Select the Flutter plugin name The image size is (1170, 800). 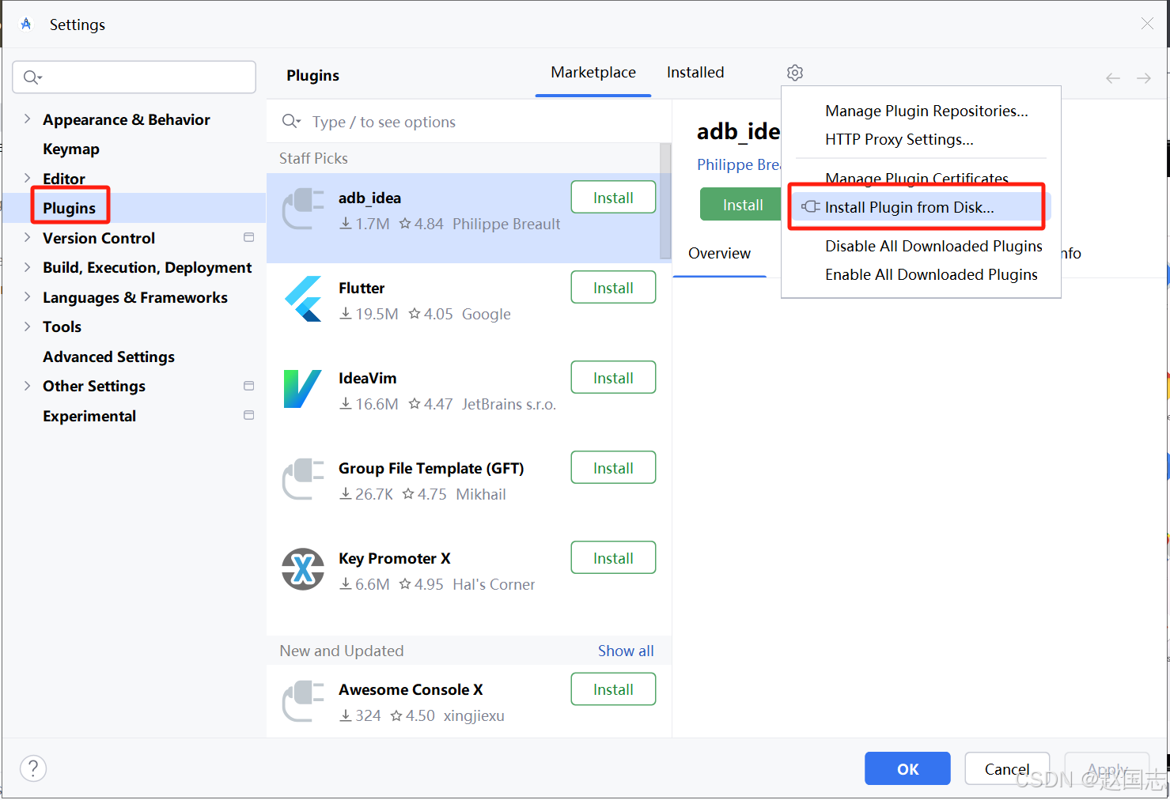362,288
